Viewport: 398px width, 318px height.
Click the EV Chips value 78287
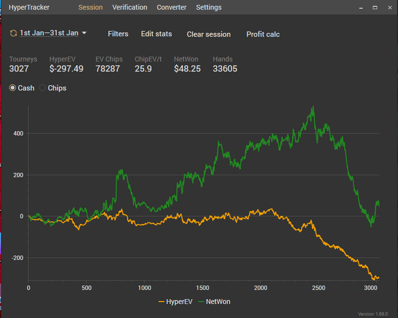[107, 69]
